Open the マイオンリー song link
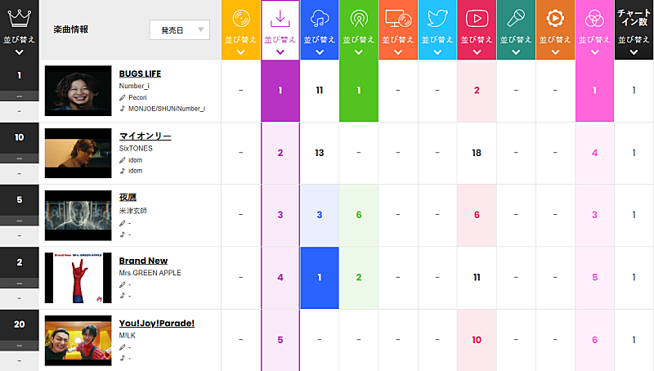Screen dimensions: 654x371 click(x=146, y=136)
